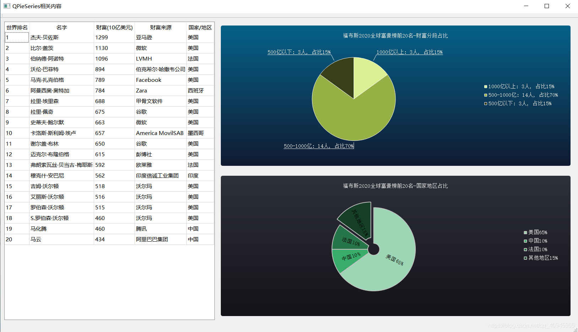This screenshot has width=578, height=332.
Task: Click legend marker for 其他地区15%
Action: coord(525,258)
